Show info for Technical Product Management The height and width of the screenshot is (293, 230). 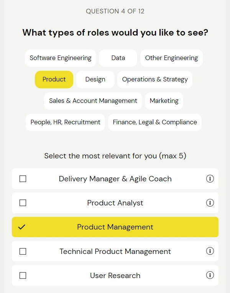click(210, 251)
